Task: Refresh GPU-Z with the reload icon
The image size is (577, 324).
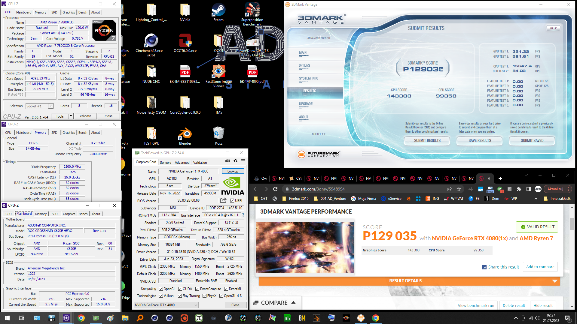Action: tap(236, 161)
